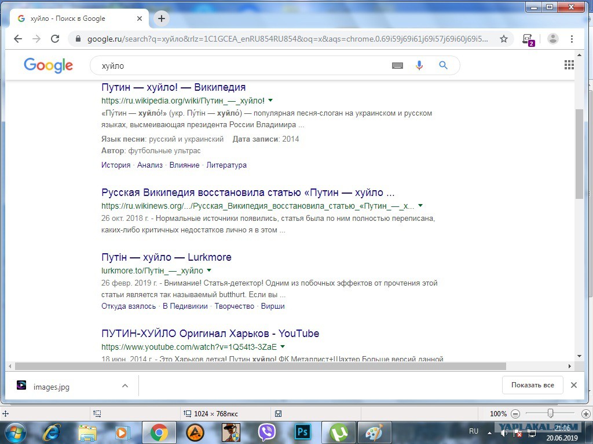Start voice search with microphone icon
Viewport: 593px width, 444px height.
tap(419, 65)
